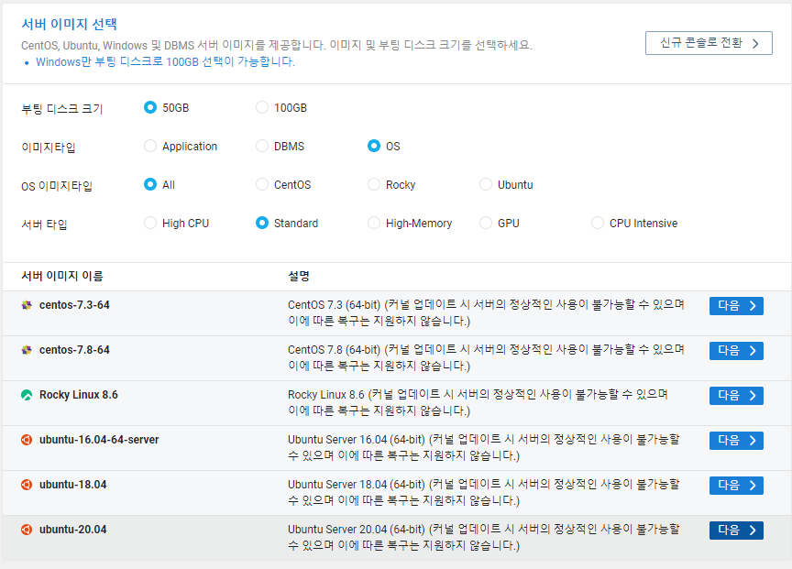Click the centos-7.3-64 image name
Screen dimensions: 792x569
pyautogui.click(x=74, y=305)
